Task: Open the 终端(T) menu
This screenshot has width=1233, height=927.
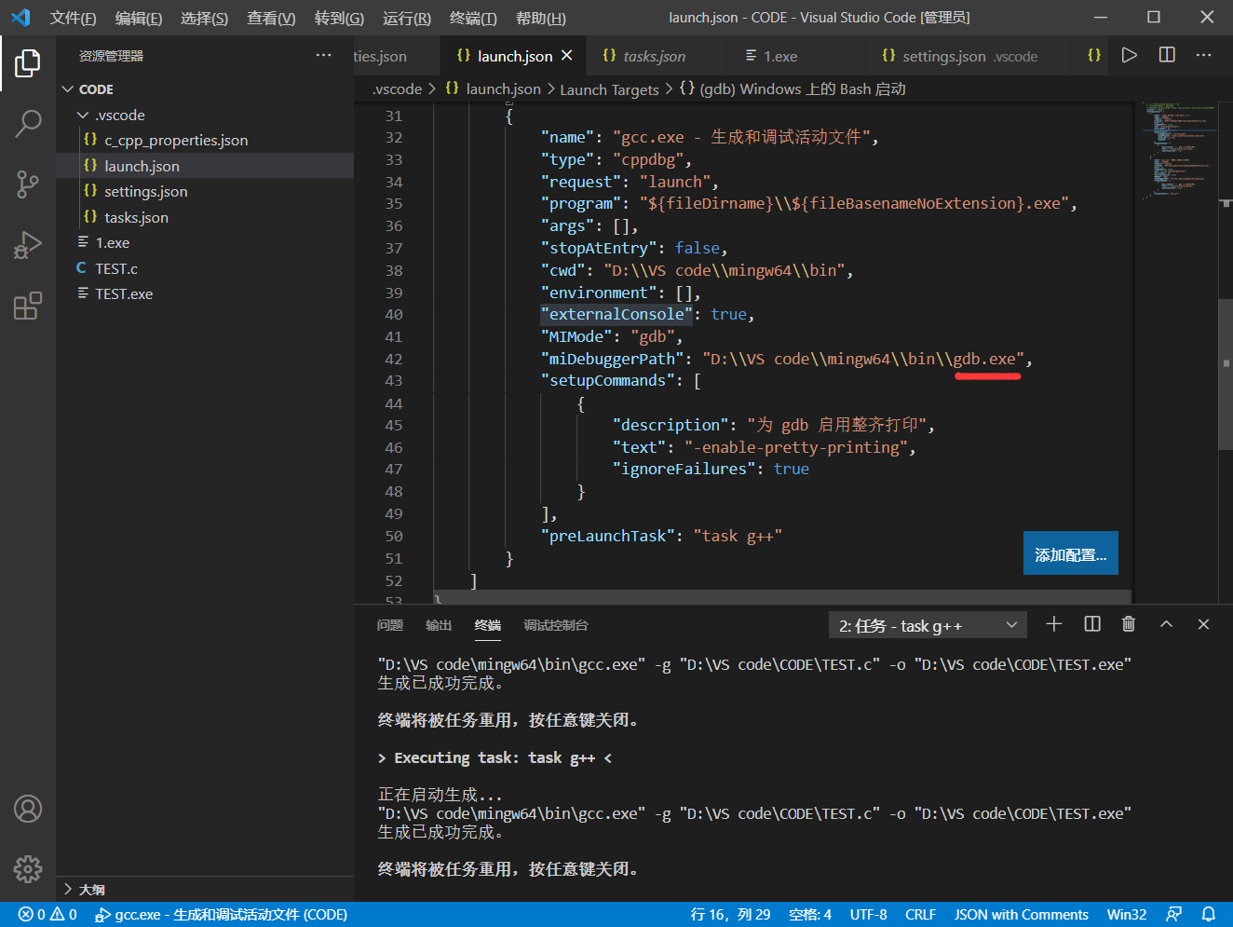Action: point(473,18)
